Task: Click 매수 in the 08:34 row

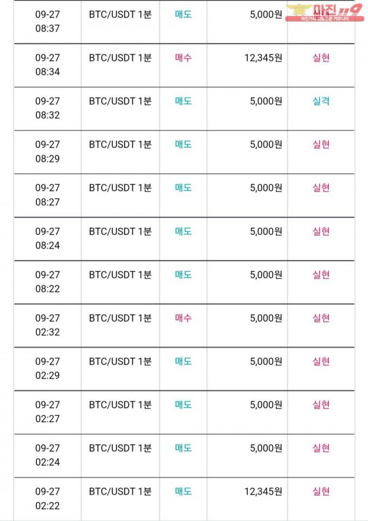Action: (183, 58)
